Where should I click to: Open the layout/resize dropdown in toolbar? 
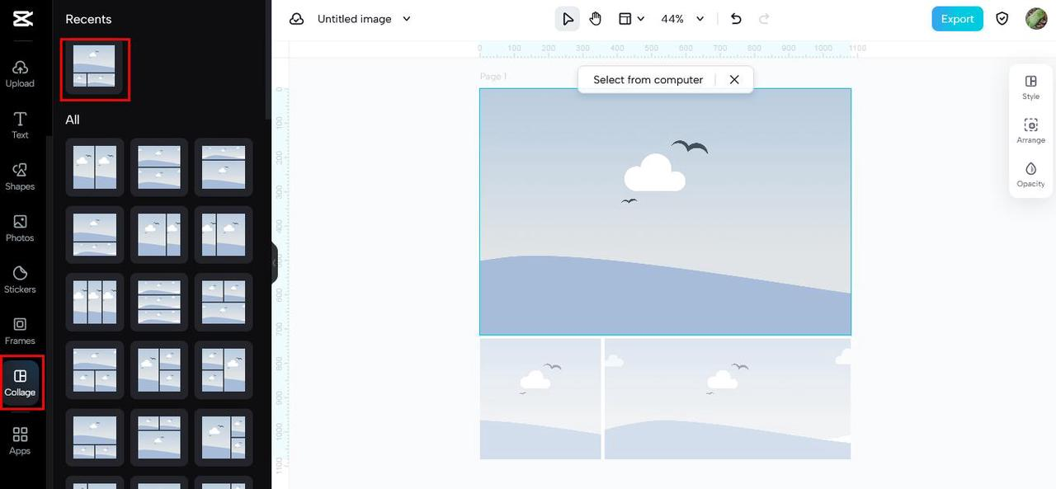(x=632, y=19)
